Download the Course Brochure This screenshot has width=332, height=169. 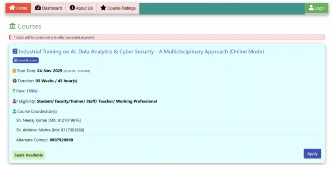point(26,60)
